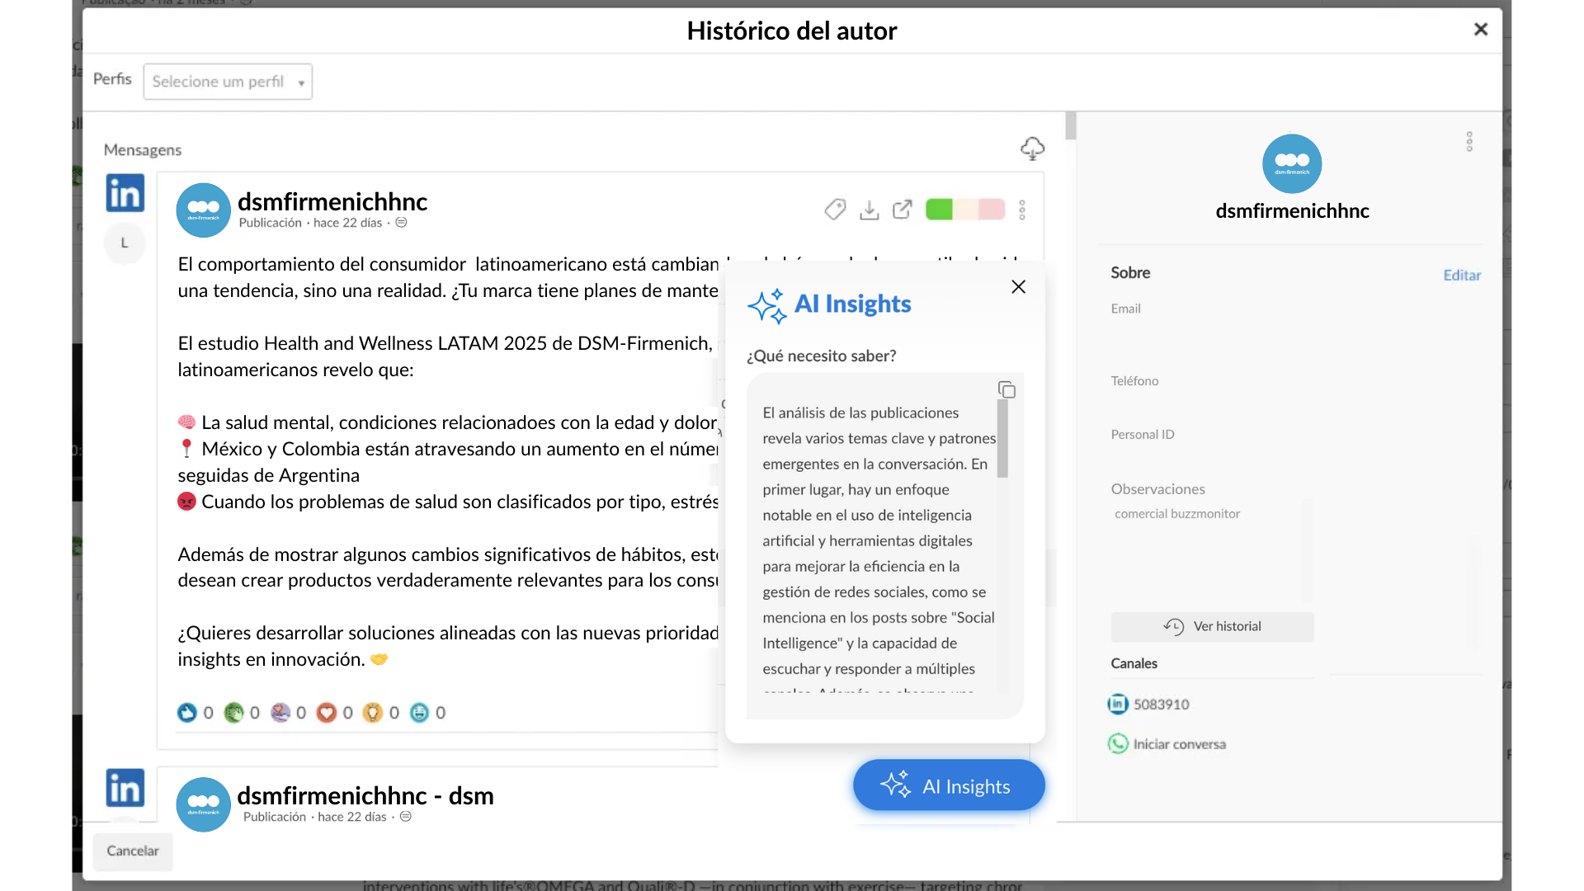Click the cloud download icon above messages
The width and height of the screenshot is (1584, 891).
(1032, 148)
